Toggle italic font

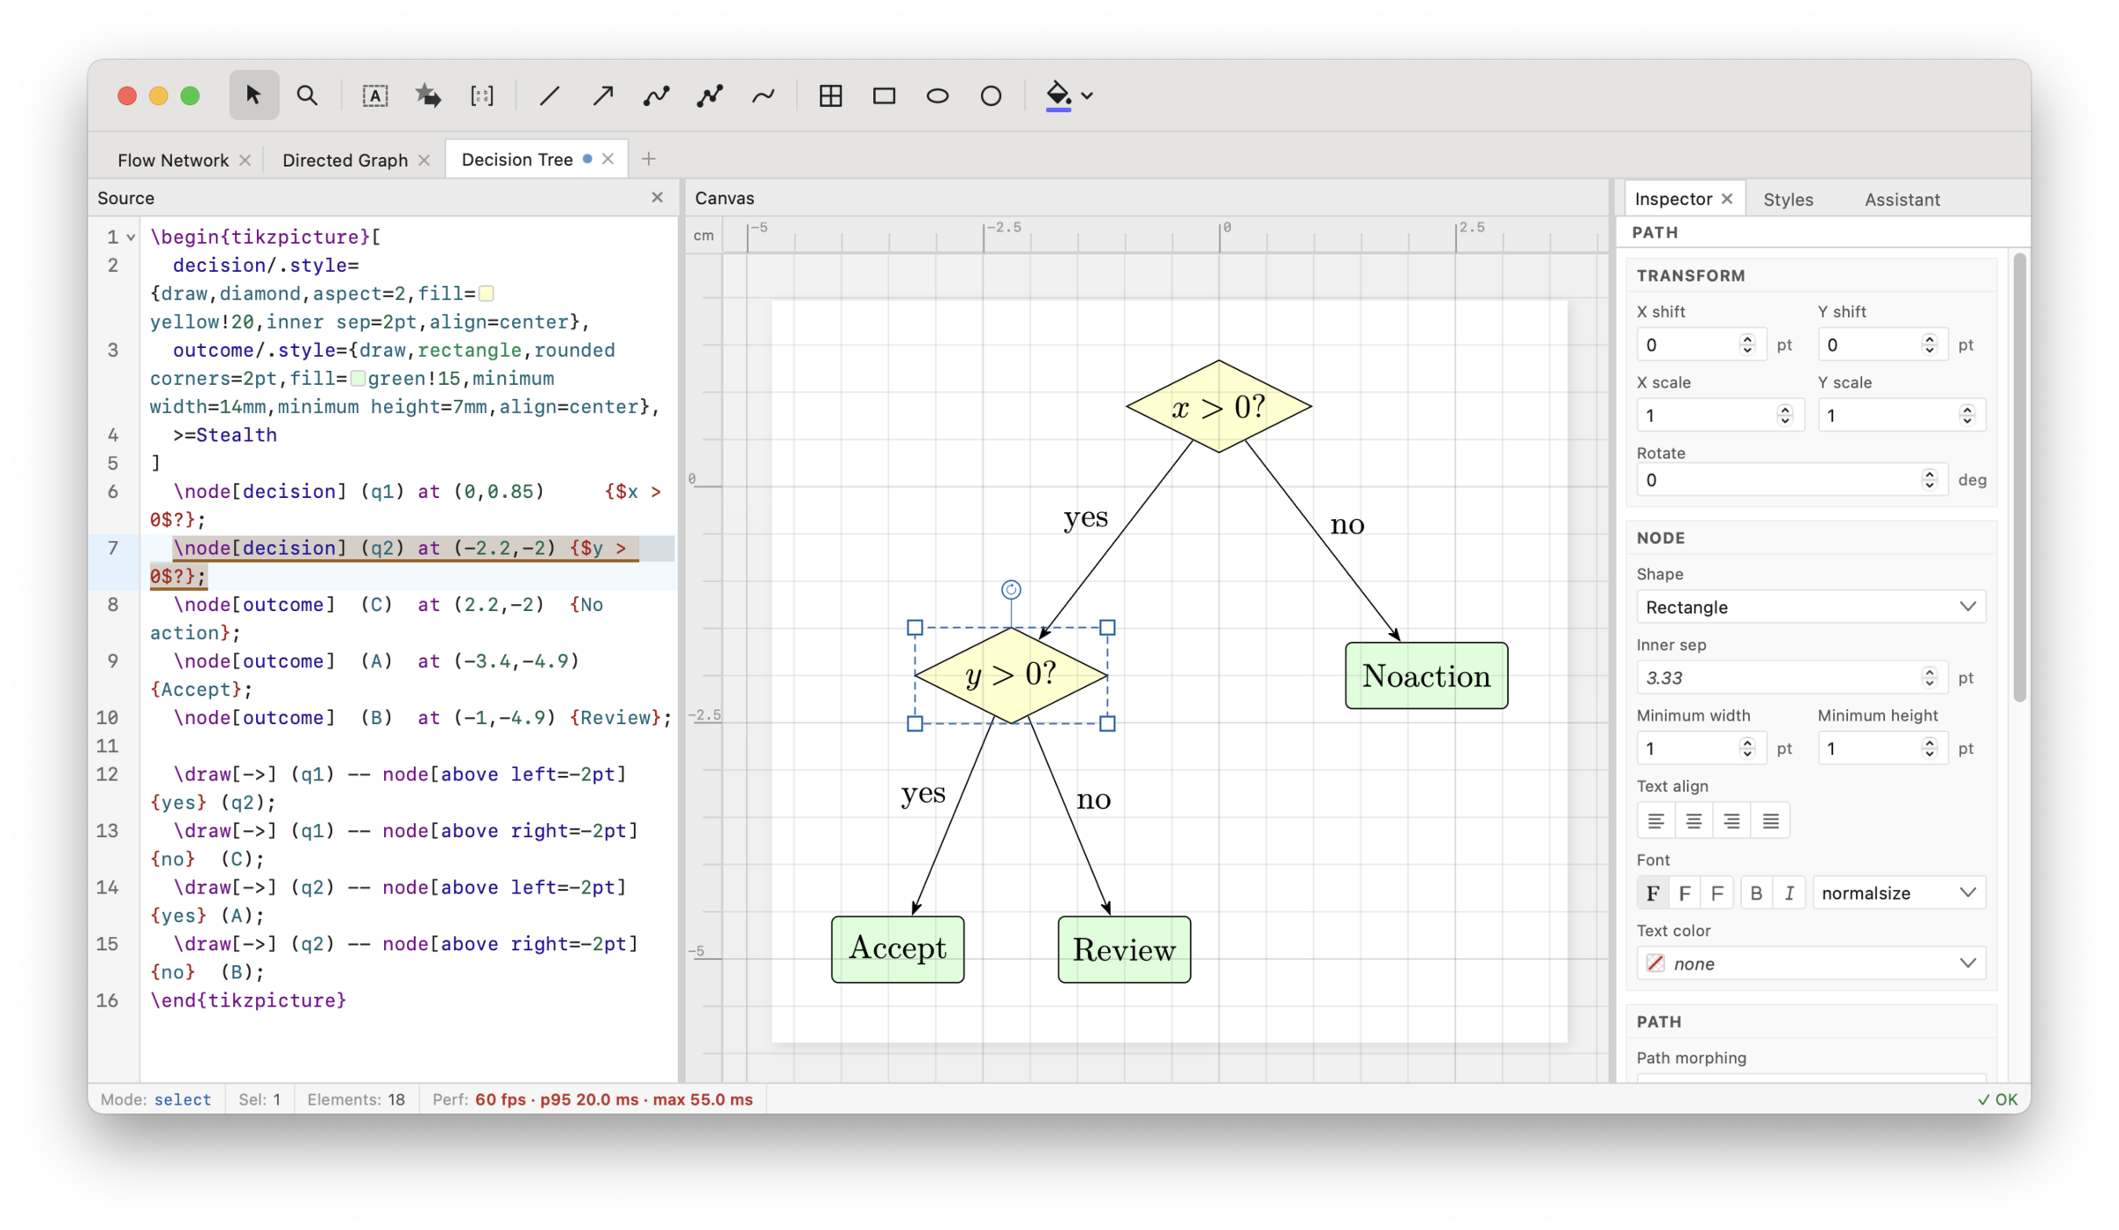pos(1789,893)
